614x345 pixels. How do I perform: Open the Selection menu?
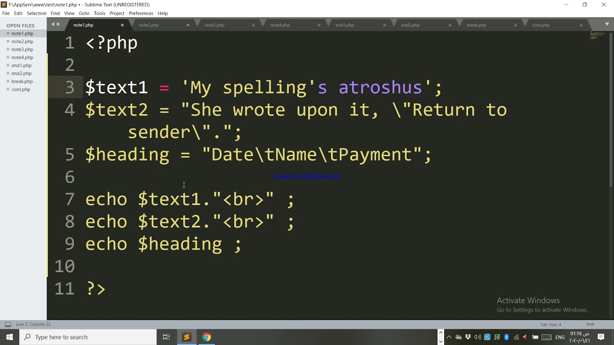point(36,13)
